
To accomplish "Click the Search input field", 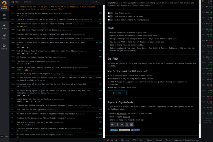I will [96, 2].
